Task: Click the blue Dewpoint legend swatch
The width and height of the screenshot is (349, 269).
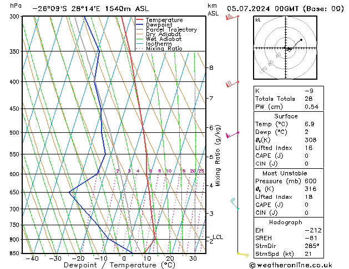Action: 140,24
